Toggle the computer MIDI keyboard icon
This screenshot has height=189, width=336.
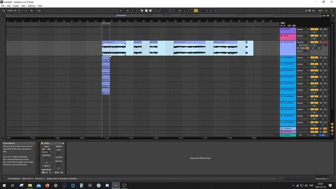(x=309, y=10)
